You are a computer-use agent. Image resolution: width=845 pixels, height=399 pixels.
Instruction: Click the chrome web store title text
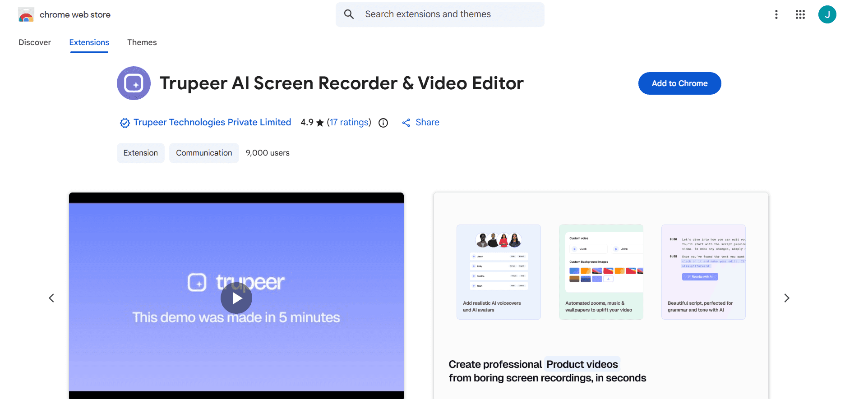pos(75,15)
